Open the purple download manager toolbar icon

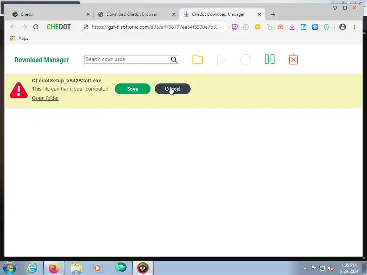292,27
